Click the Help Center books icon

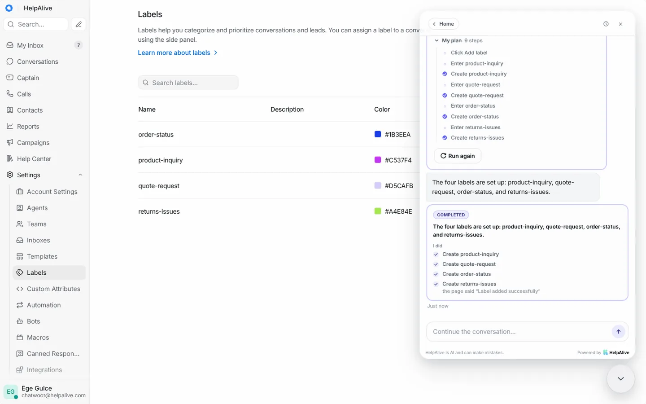(10, 158)
